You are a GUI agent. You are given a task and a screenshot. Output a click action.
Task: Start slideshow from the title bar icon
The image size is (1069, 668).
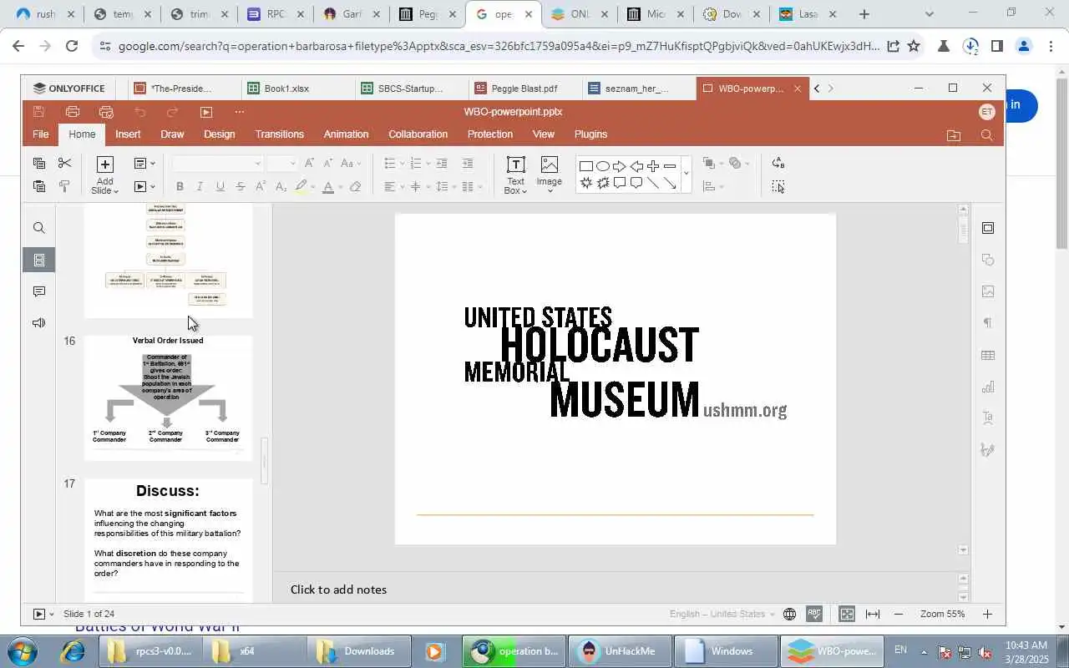click(x=206, y=112)
